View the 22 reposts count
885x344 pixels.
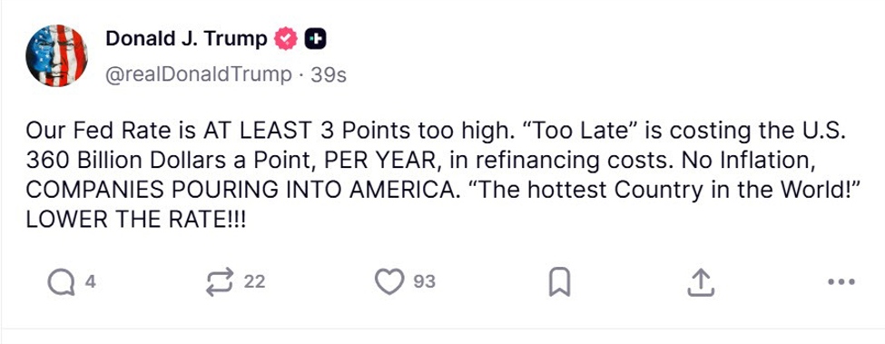[254, 281]
